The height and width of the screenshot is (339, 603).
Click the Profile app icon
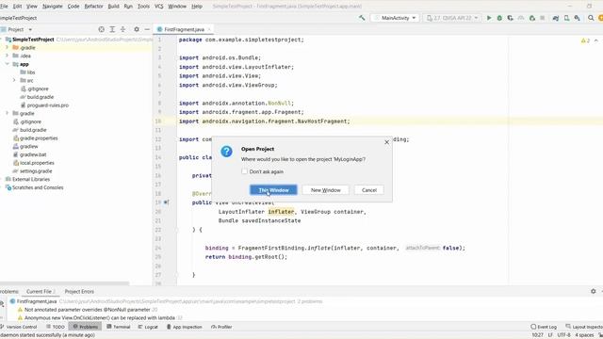point(521,18)
